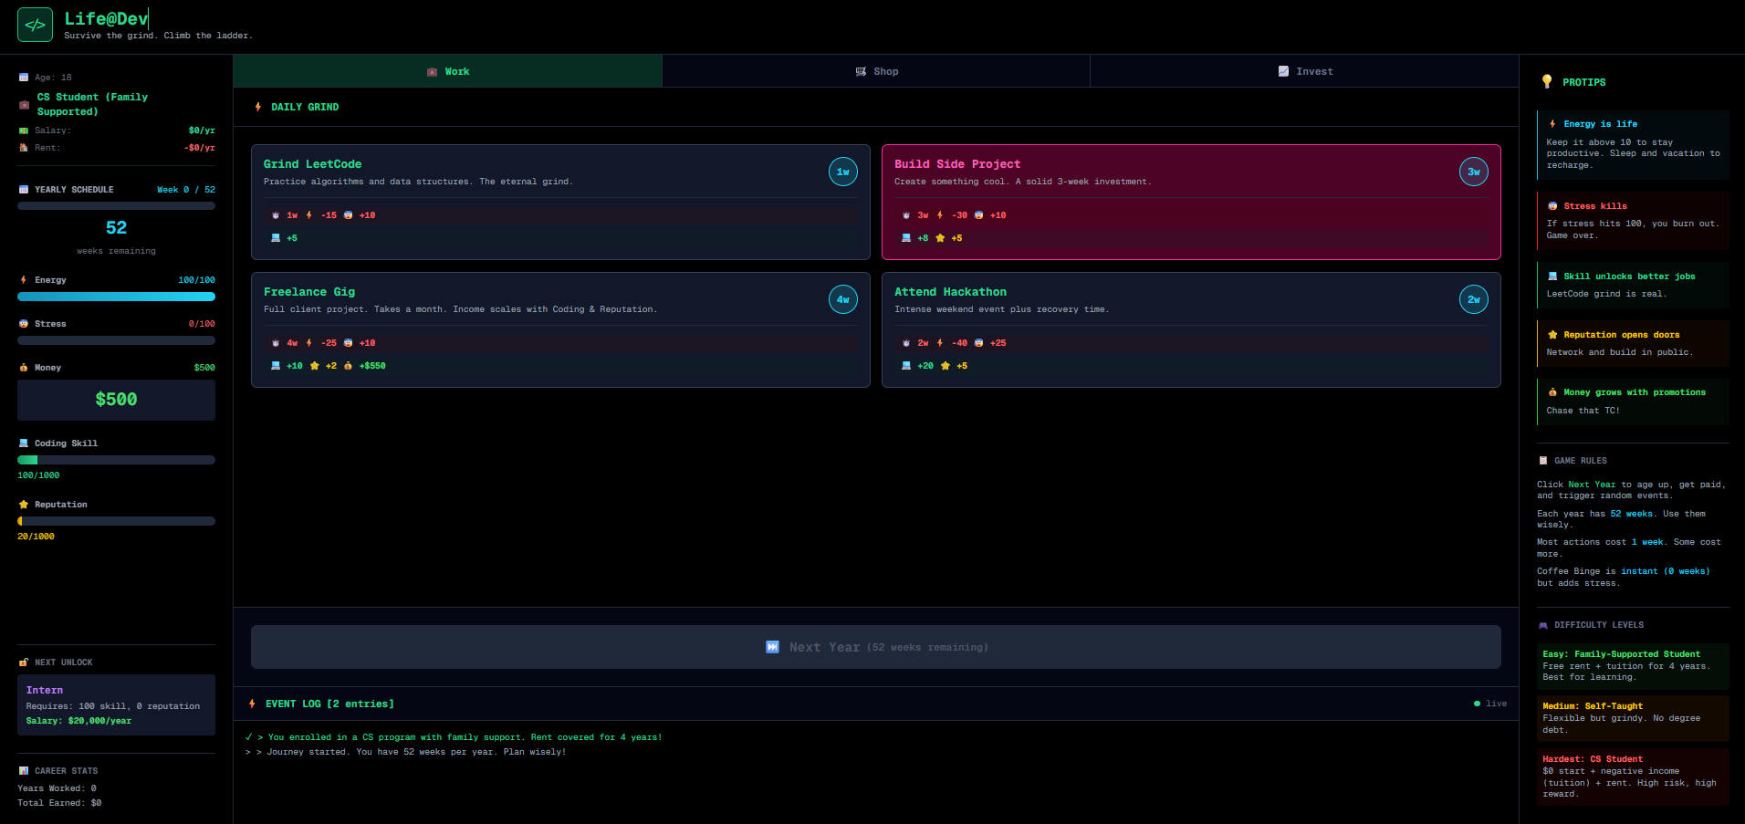Click the Coding Skill laptop icon
This screenshot has height=824, width=1745.
(24, 443)
